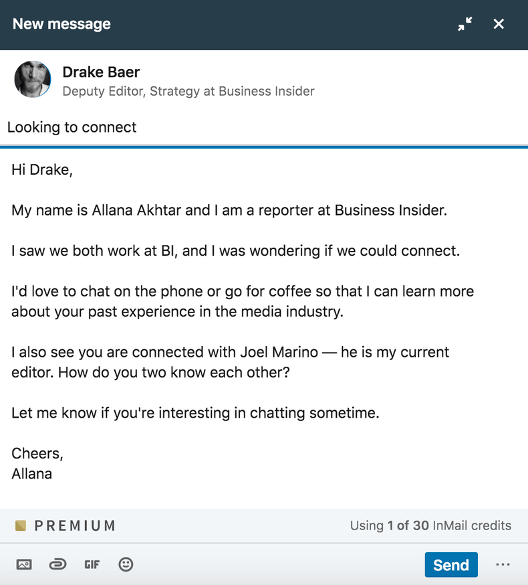Close the New message dialog
The height and width of the screenshot is (585, 528).
coord(499,24)
